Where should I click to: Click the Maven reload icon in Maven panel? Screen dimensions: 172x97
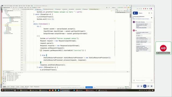click(x=116, y=11)
